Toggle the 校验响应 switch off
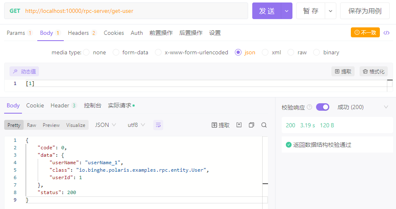 pyautogui.click(x=322, y=107)
